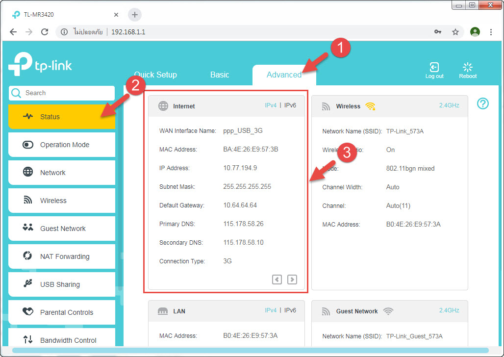This screenshot has height=357, width=504.
Task: Click the Internet globe icon
Action: coord(163,106)
